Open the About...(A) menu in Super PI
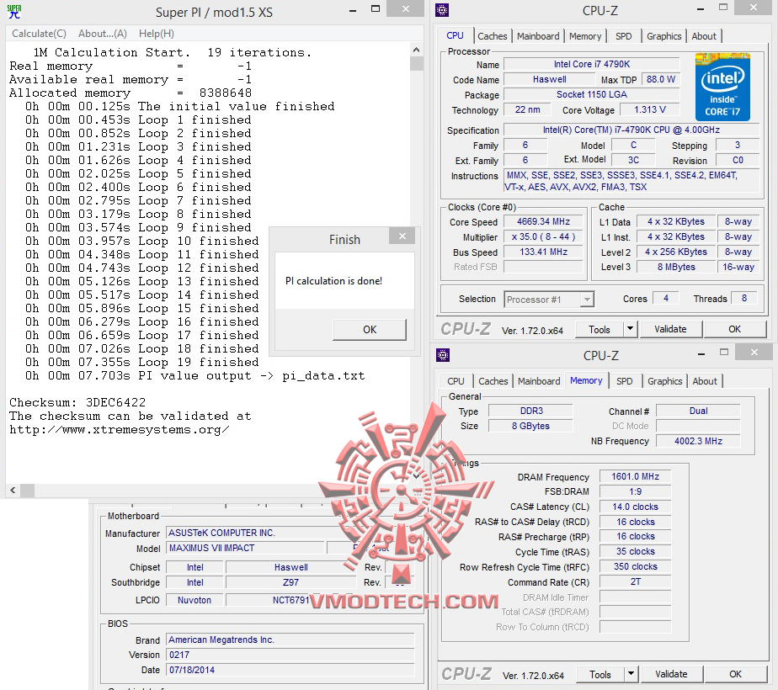This screenshot has width=778, height=690. coord(102,34)
